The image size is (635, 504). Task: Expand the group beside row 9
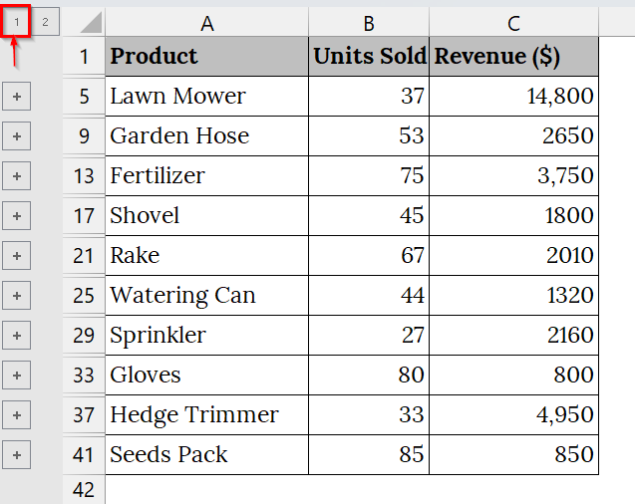pyautogui.click(x=17, y=136)
